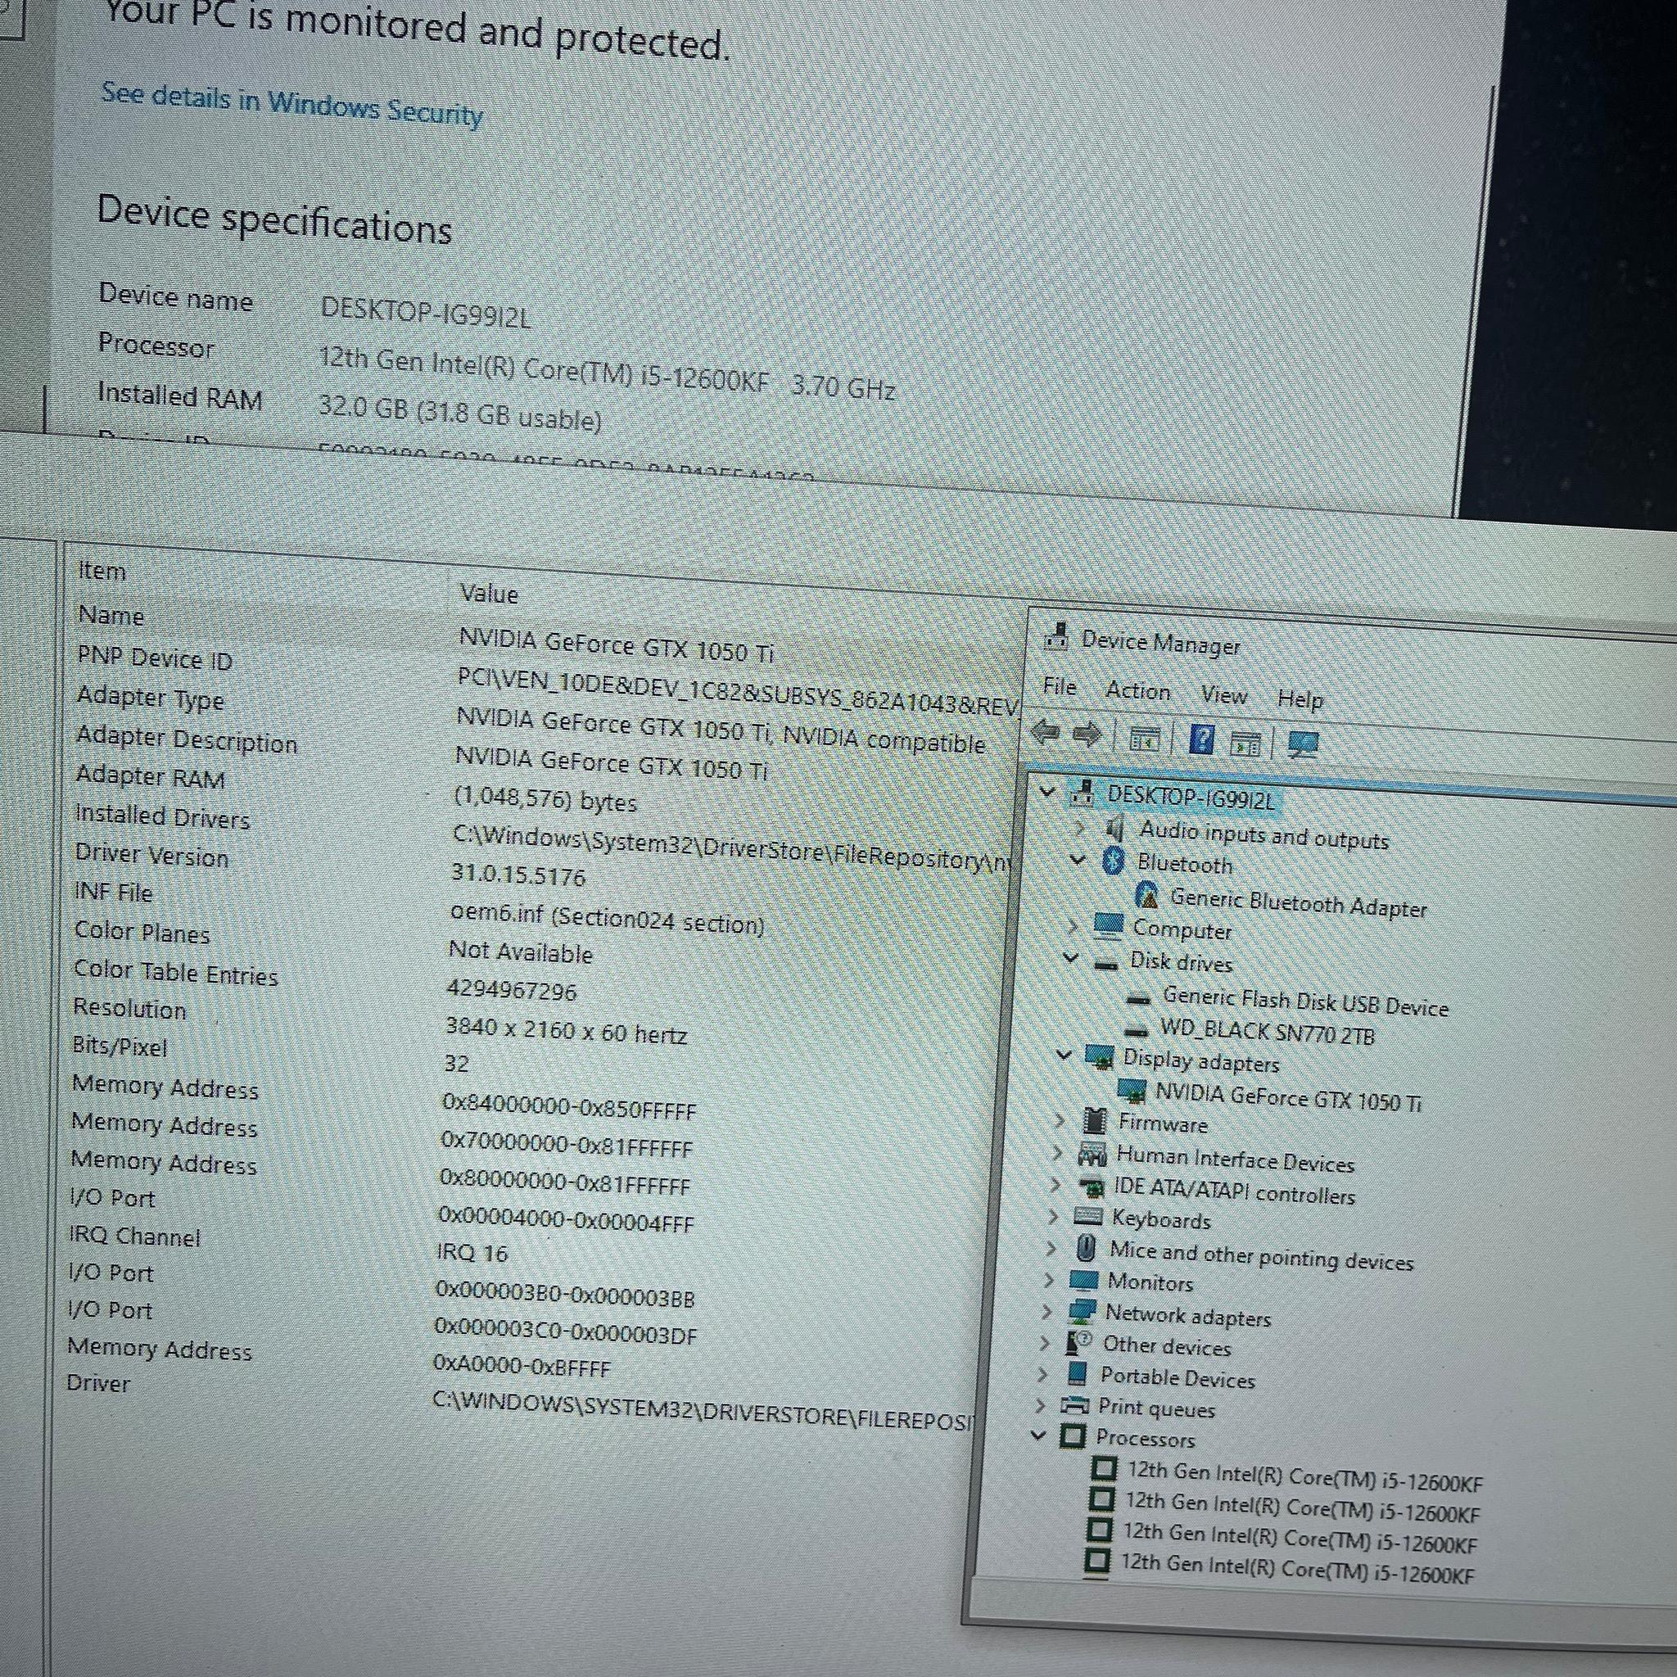Expand the Network adapters node

[1046, 1311]
